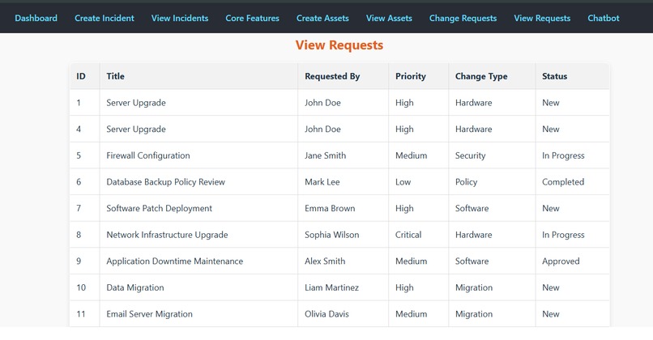Click Email Server Migration title

150,314
